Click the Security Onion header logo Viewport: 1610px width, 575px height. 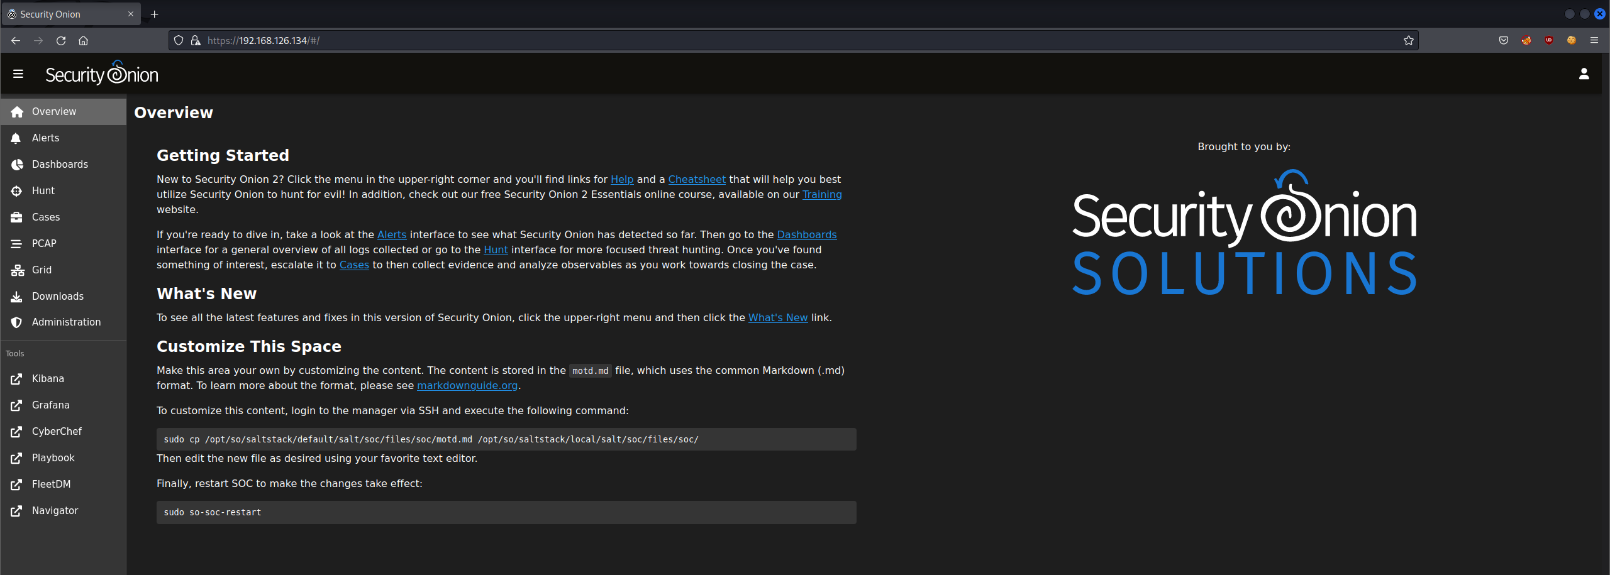tap(102, 74)
